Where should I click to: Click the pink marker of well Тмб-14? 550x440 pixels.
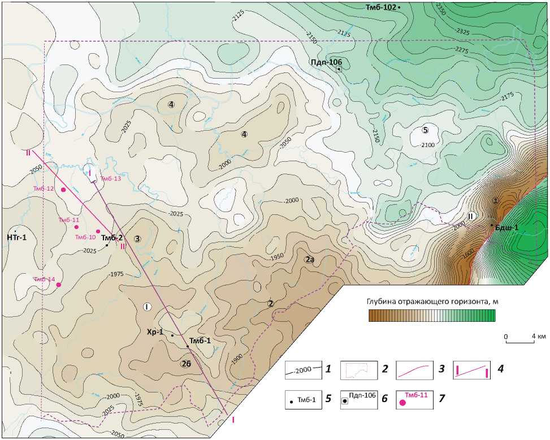(x=59, y=284)
